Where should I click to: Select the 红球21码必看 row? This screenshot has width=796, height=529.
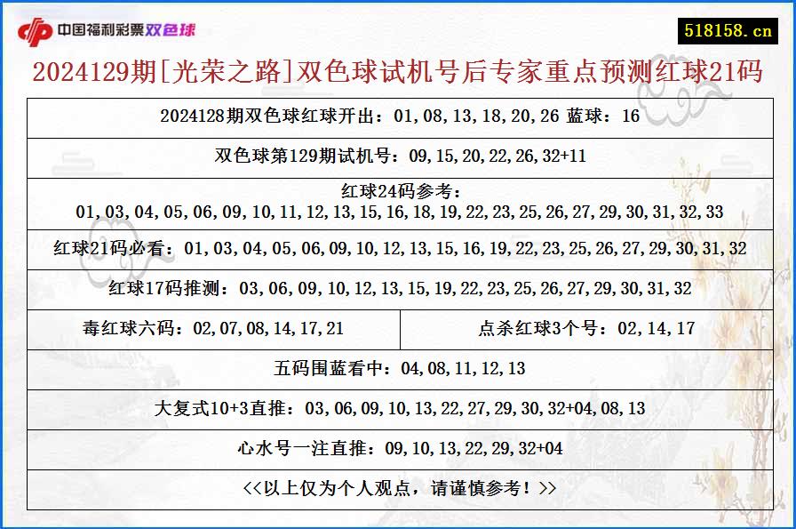(398, 248)
